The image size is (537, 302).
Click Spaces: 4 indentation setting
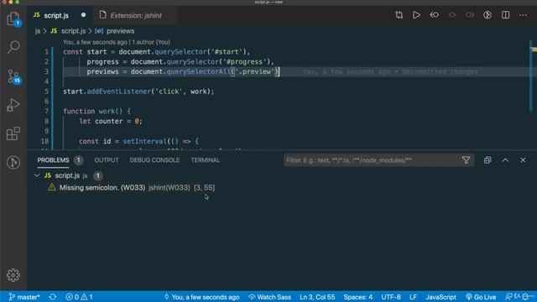358,297
